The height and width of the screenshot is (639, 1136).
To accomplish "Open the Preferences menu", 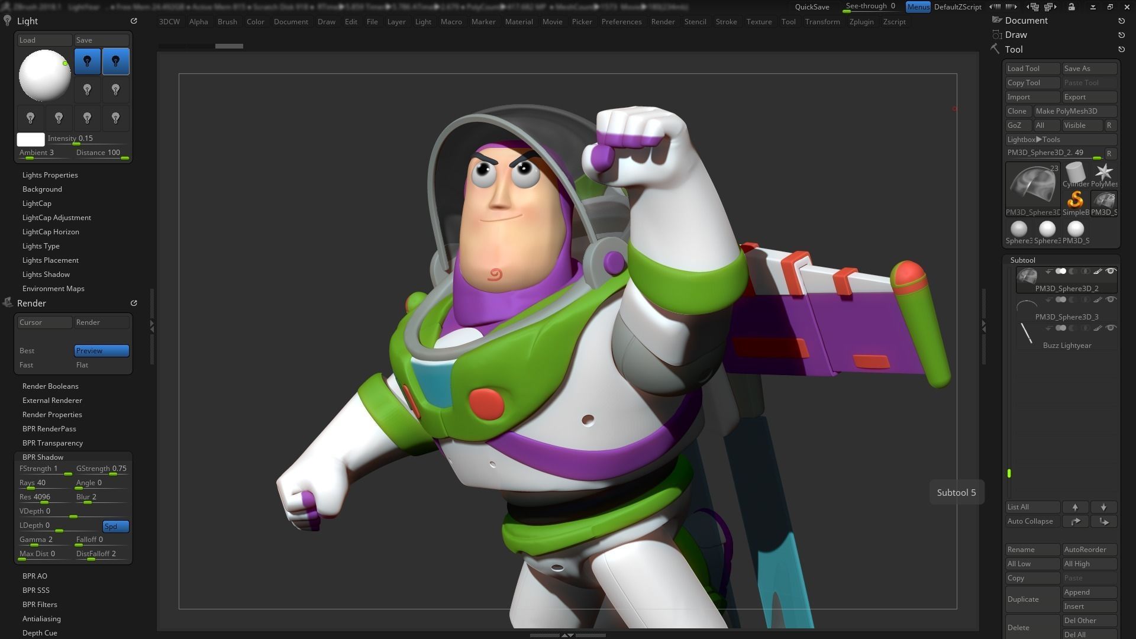I will (x=621, y=21).
